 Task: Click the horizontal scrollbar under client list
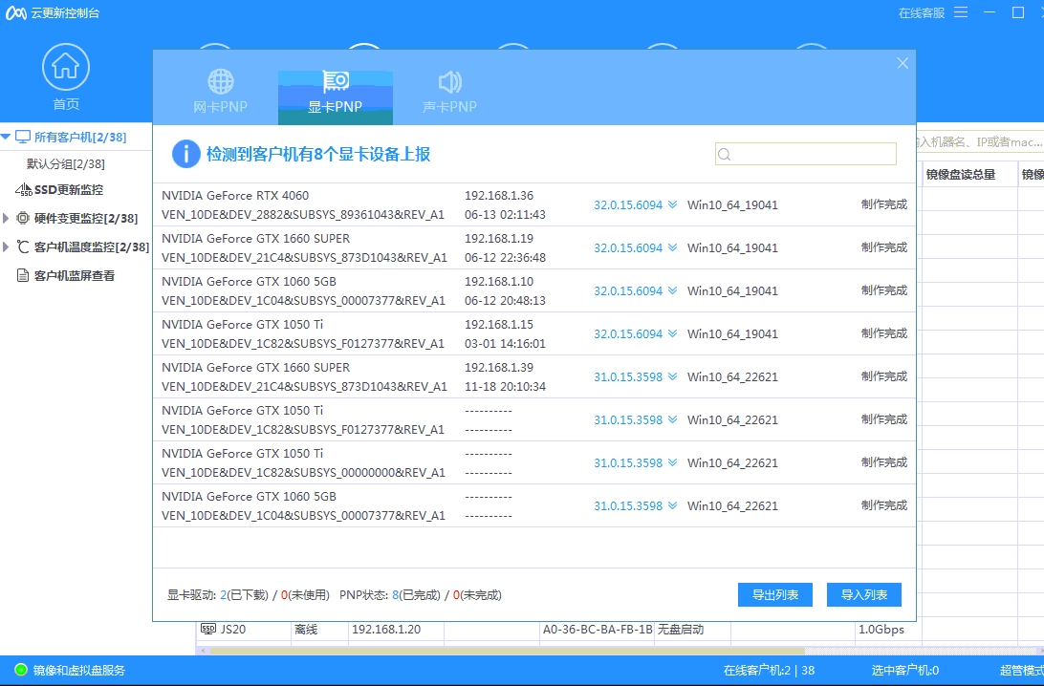pos(508,651)
